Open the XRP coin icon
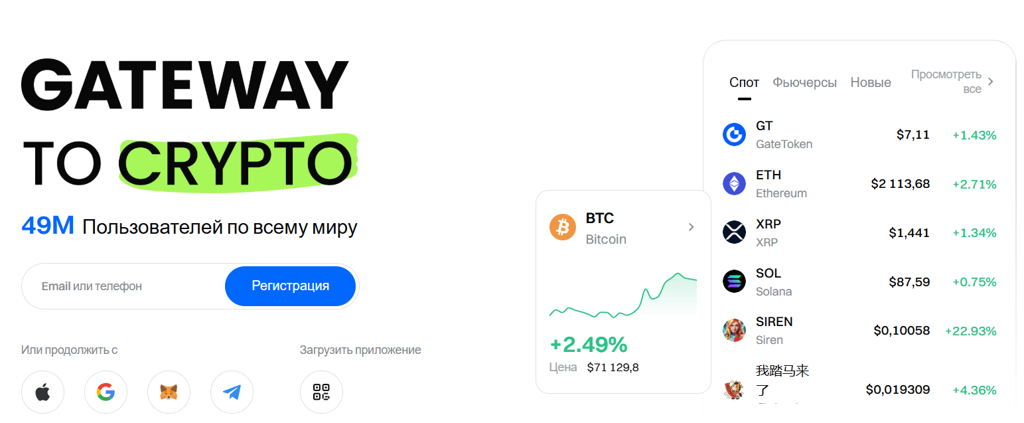 (x=734, y=232)
